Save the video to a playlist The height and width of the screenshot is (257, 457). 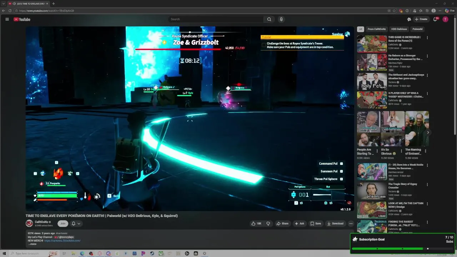[316, 223]
